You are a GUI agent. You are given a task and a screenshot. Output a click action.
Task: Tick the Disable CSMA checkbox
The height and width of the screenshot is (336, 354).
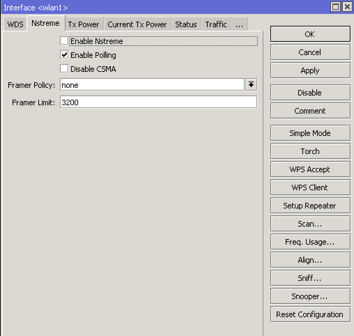tap(64, 68)
